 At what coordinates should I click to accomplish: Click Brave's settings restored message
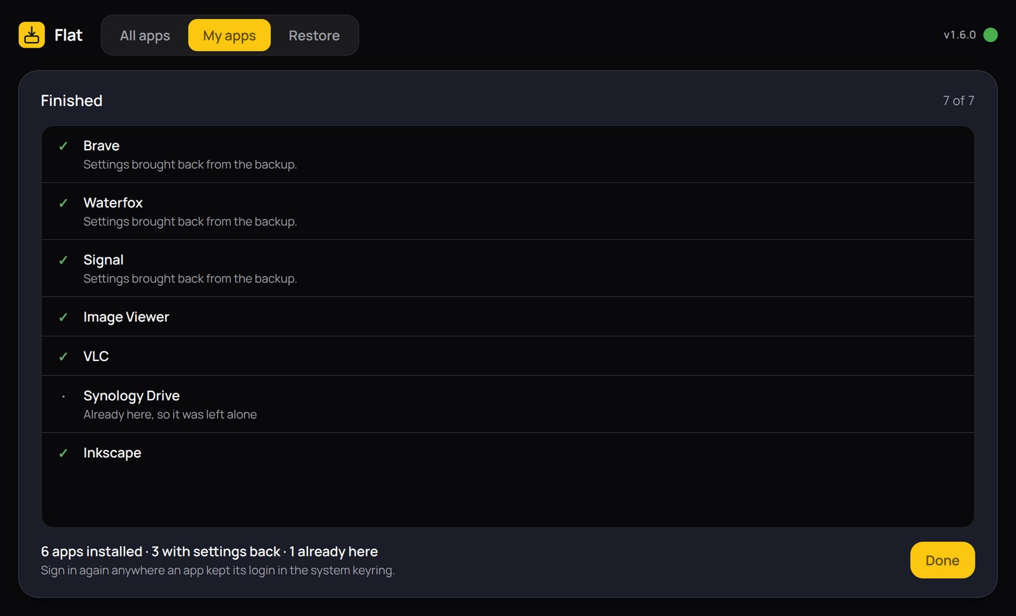(x=190, y=164)
